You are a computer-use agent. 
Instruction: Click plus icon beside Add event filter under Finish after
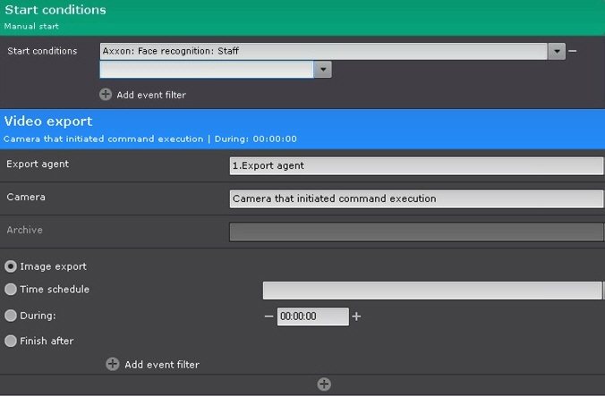coord(113,364)
